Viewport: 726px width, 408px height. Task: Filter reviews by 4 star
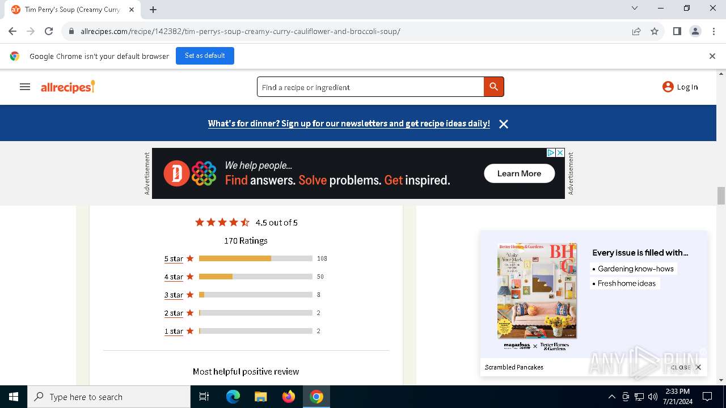(174, 277)
